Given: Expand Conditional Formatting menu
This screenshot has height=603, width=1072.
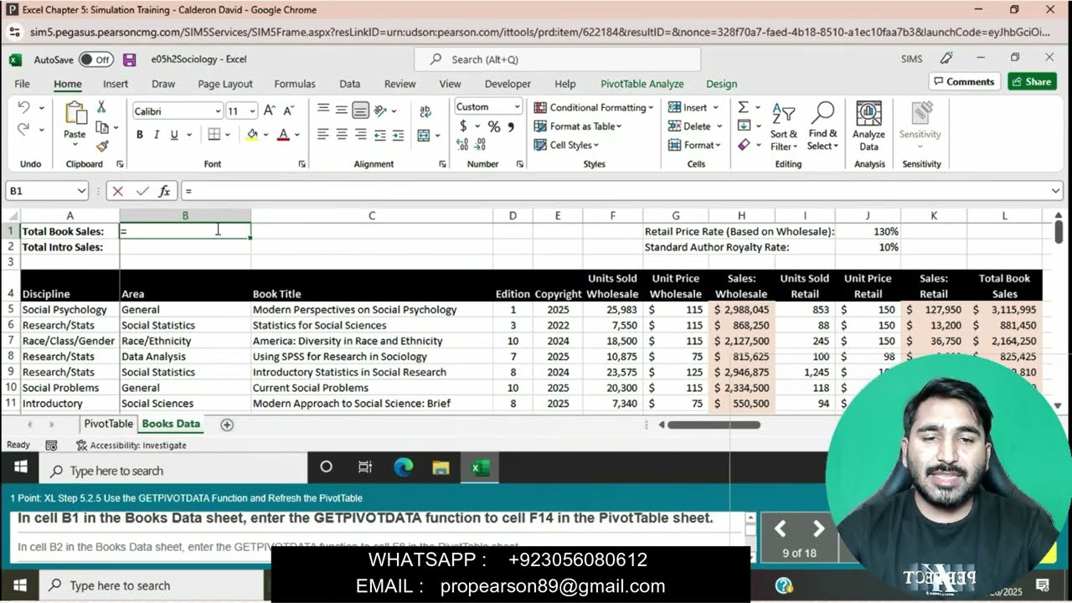Looking at the screenshot, I should click(594, 107).
